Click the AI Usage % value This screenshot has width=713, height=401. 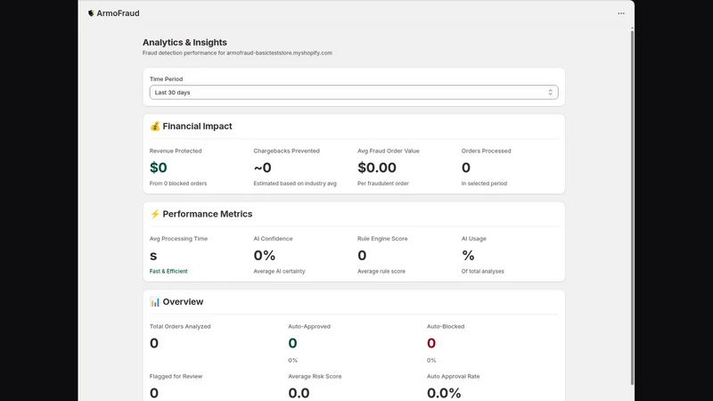(x=468, y=256)
